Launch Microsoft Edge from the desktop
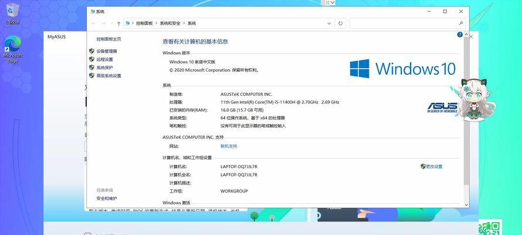 pyautogui.click(x=13, y=49)
